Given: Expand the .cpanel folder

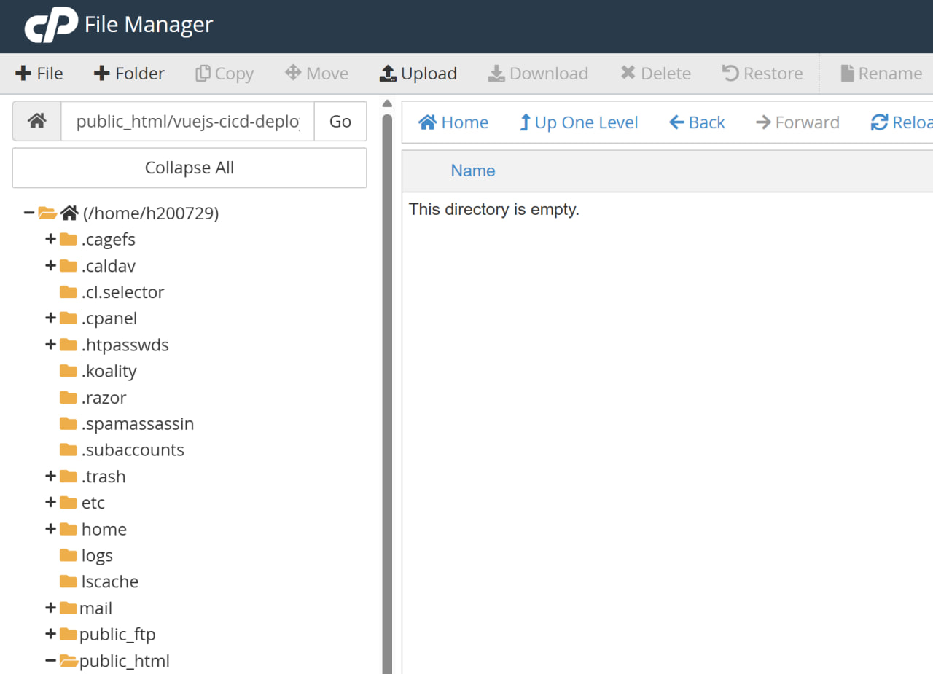Looking at the screenshot, I should (x=50, y=318).
